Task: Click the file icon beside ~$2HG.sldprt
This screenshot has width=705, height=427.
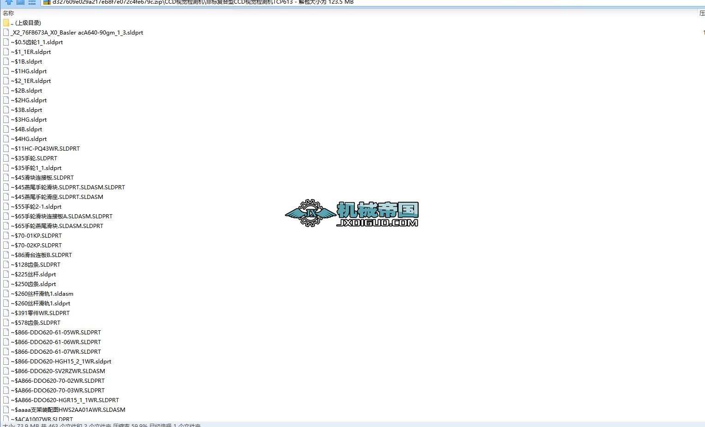Action: [x=6, y=100]
